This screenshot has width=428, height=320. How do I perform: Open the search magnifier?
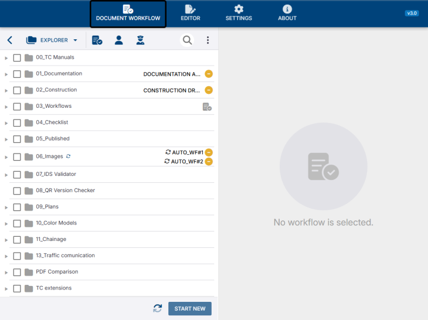click(187, 40)
